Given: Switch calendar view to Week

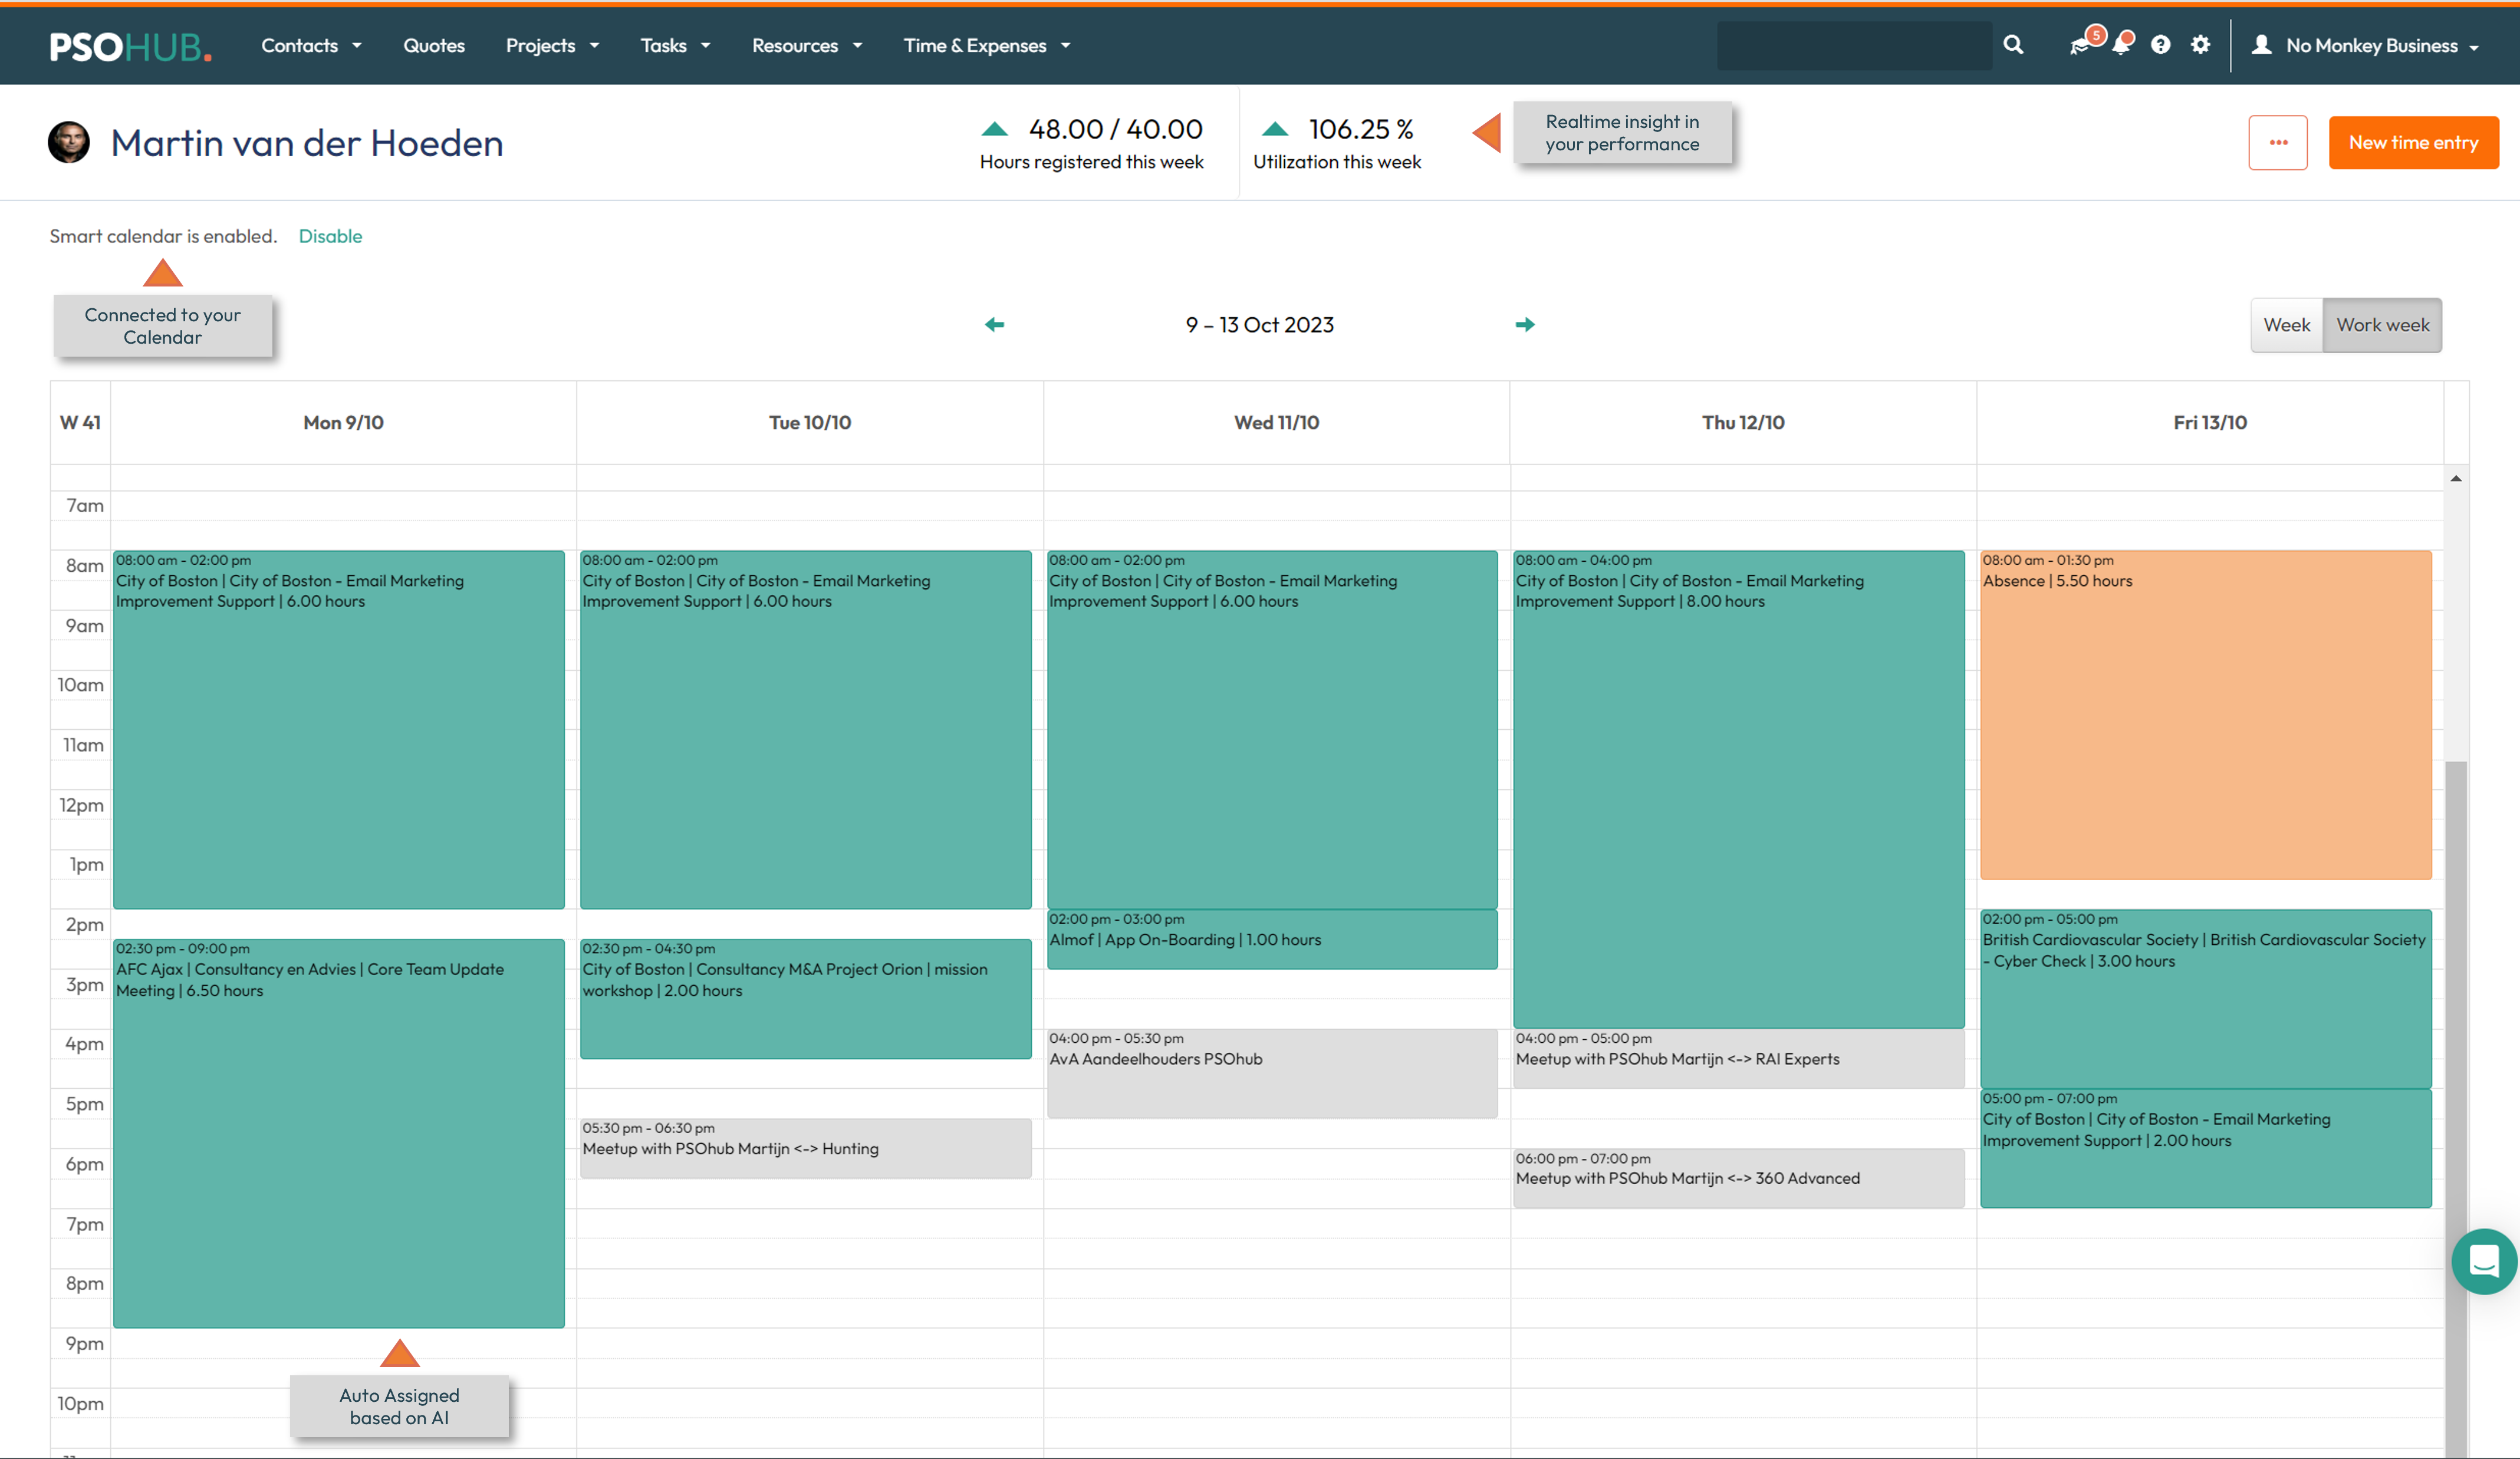Looking at the screenshot, I should [2287, 324].
